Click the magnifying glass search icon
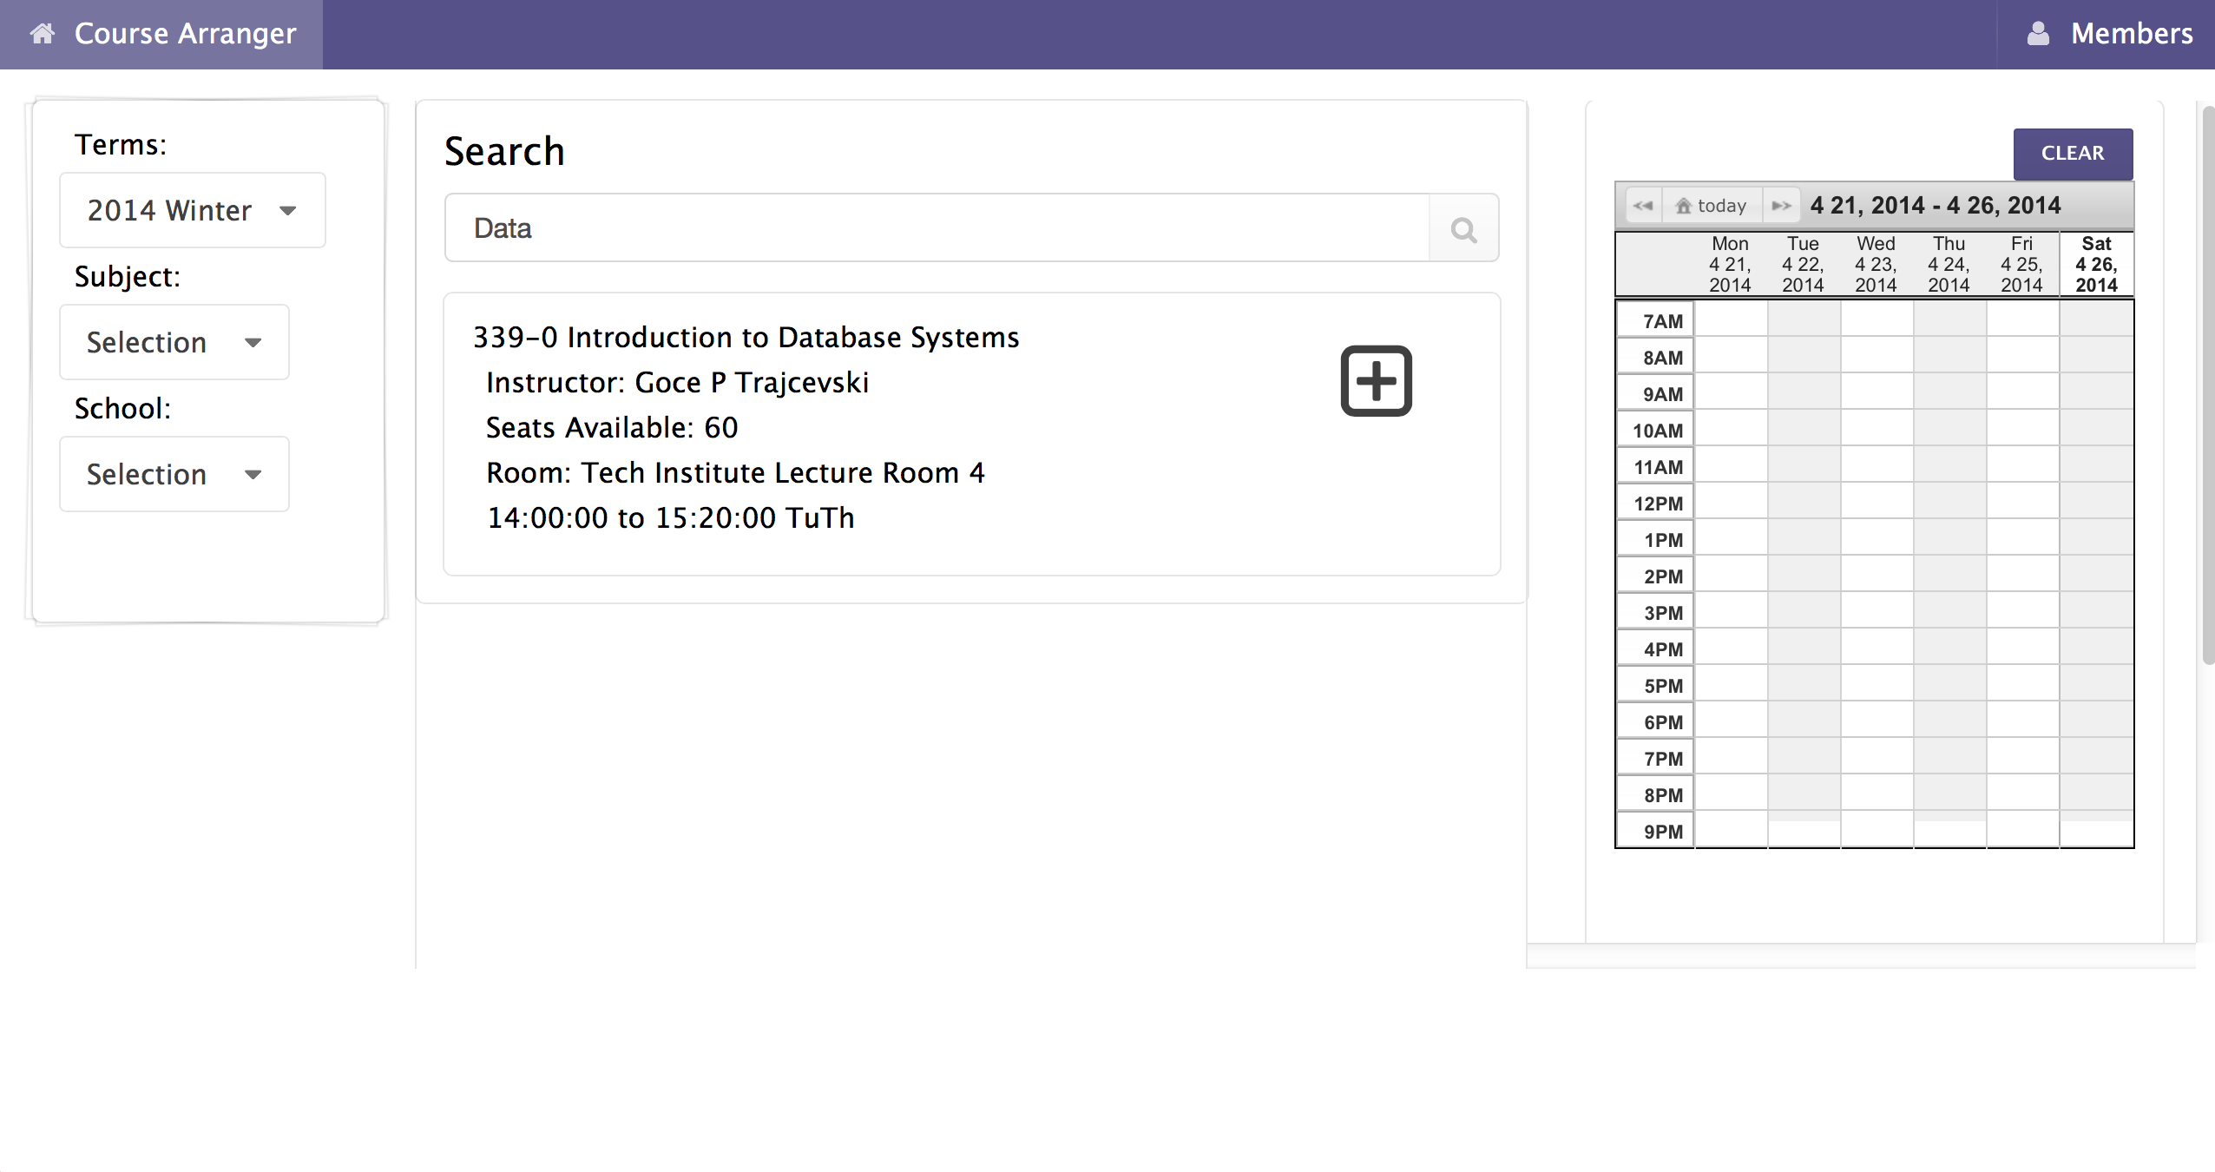The width and height of the screenshot is (2215, 1172). click(1463, 229)
